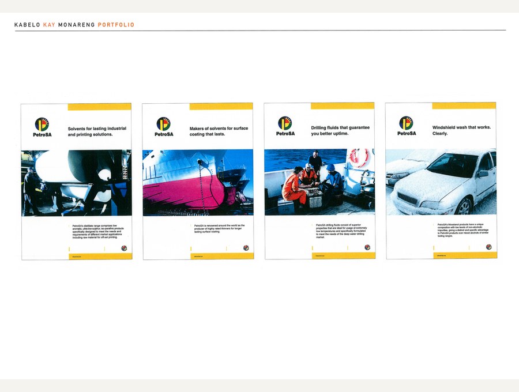Click the PetroSA logo on the industrial solvents poster
Image resolution: width=519 pixels, height=392 pixels.
tap(42, 127)
